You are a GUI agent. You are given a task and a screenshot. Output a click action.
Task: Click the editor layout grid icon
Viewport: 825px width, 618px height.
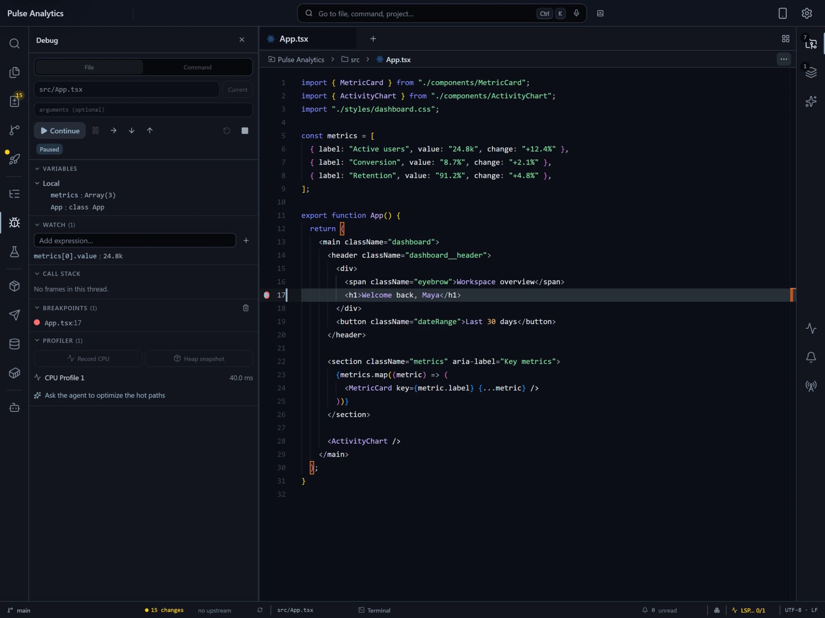(785, 39)
